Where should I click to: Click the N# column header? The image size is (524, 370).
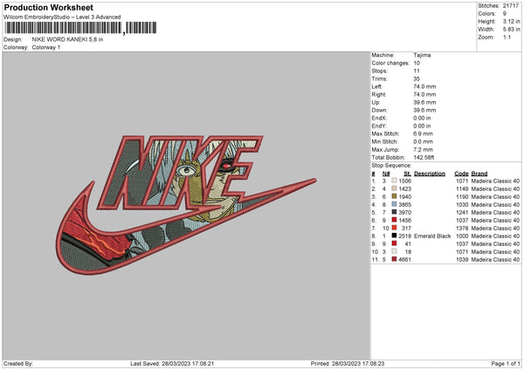pyautogui.click(x=386, y=174)
